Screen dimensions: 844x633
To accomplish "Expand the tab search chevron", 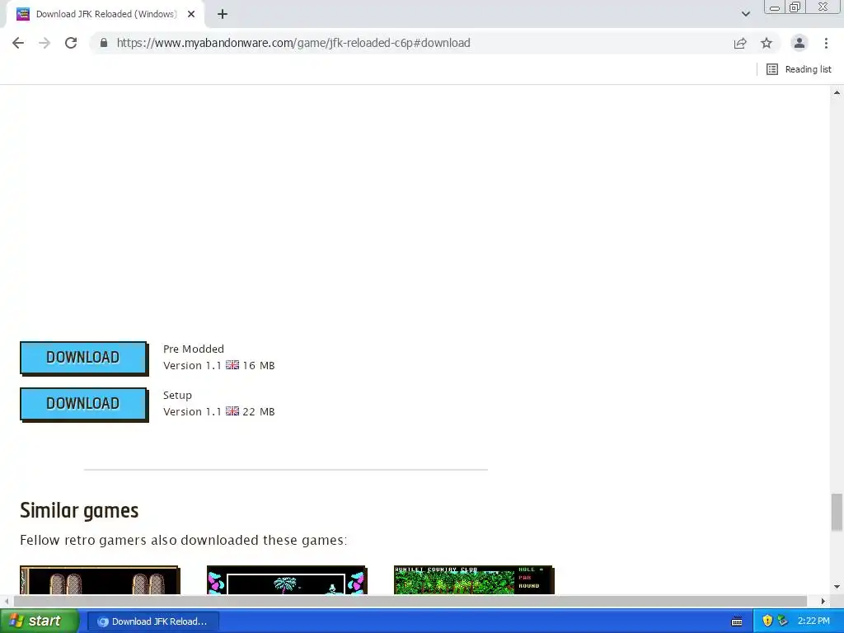I will pos(745,14).
